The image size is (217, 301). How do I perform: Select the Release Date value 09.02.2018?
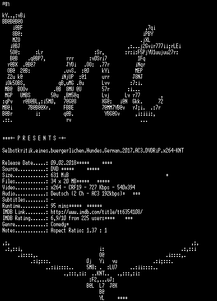click(x=63, y=163)
